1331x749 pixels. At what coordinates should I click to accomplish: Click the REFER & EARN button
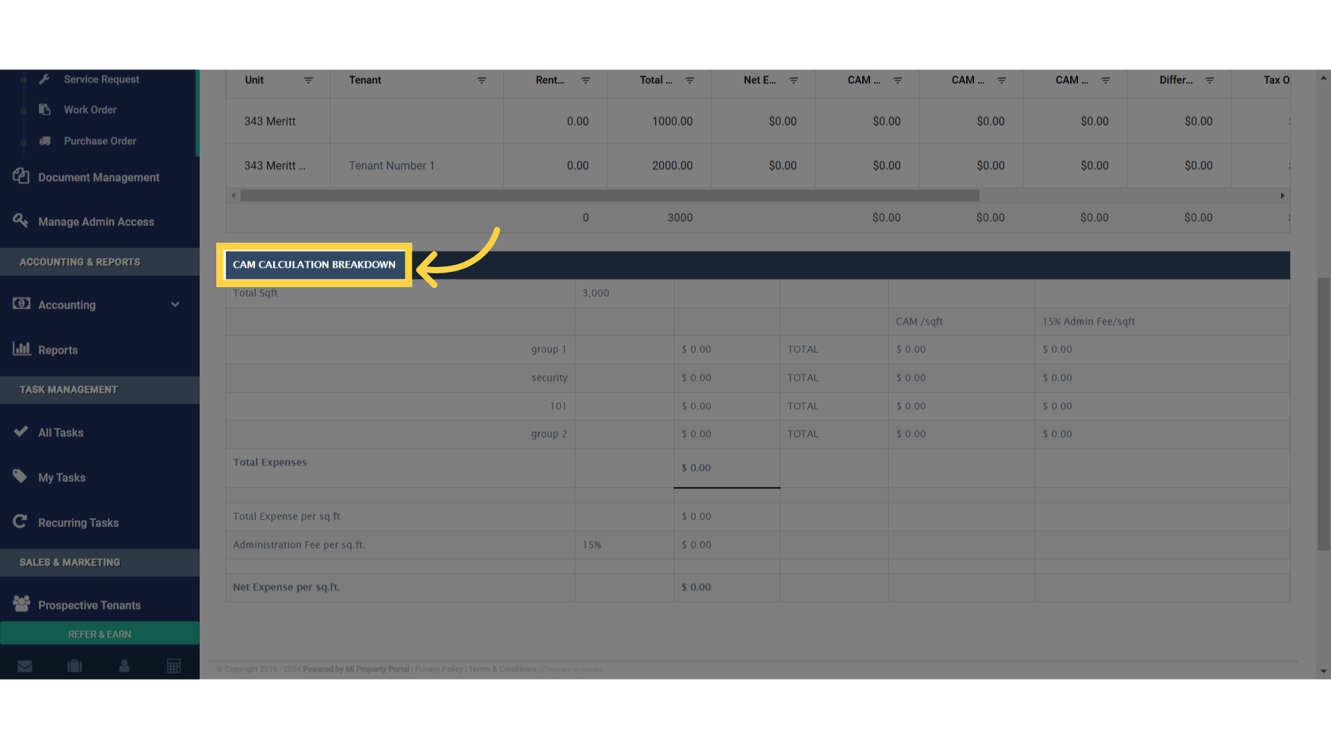(100, 634)
